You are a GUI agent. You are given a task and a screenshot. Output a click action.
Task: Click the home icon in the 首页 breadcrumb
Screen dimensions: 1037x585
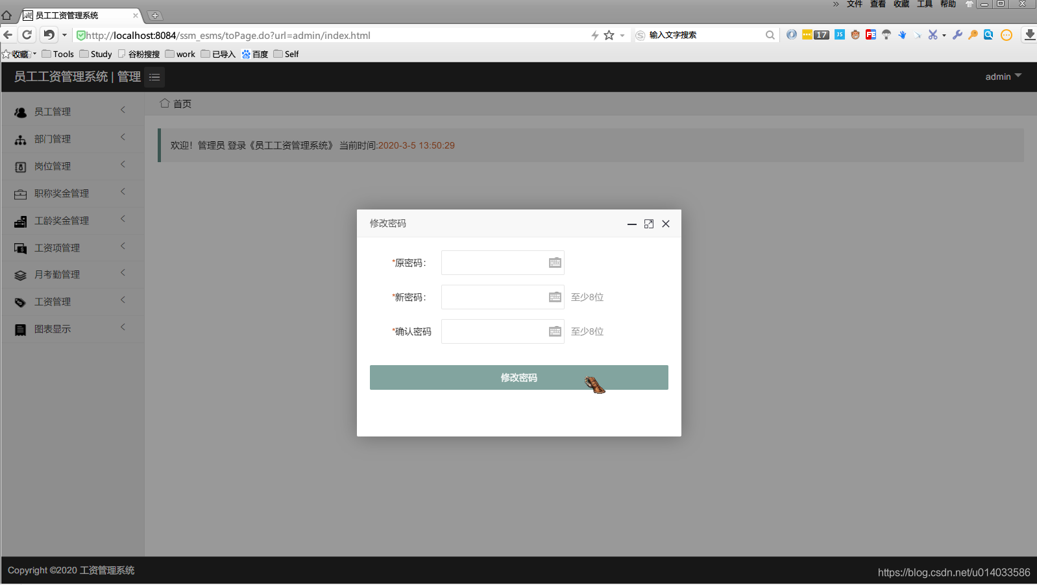(165, 103)
